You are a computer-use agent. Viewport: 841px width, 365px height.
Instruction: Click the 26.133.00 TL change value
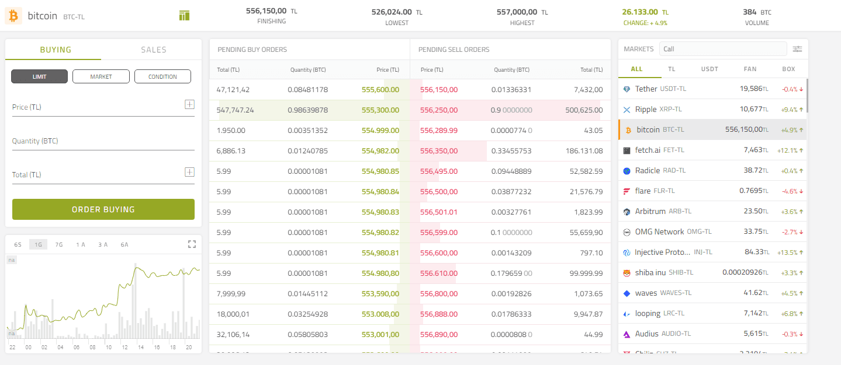(645, 12)
